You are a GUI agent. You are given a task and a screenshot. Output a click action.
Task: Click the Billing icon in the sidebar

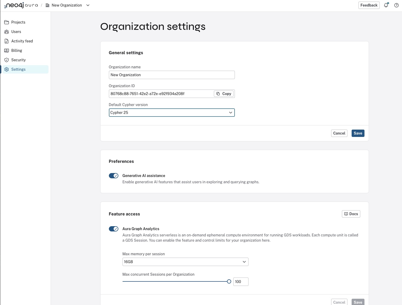(7, 51)
